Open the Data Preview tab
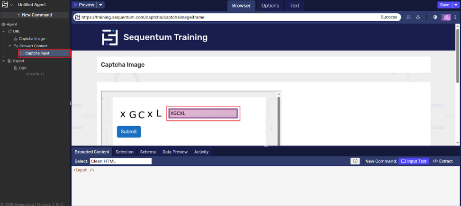 coord(175,152)
